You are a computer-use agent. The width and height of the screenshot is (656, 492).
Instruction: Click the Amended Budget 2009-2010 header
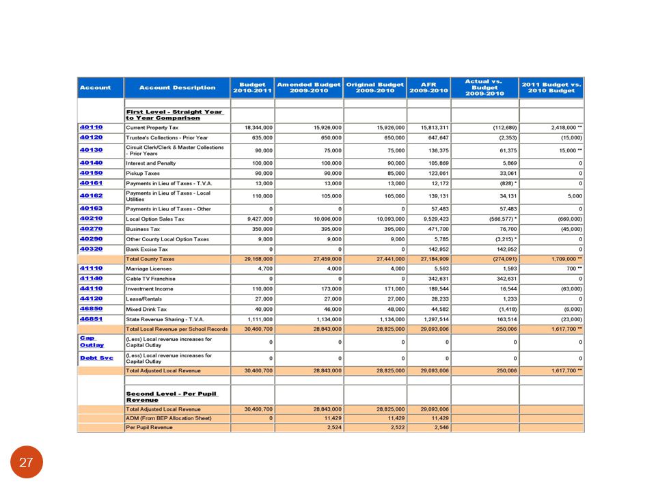(309, 87)
